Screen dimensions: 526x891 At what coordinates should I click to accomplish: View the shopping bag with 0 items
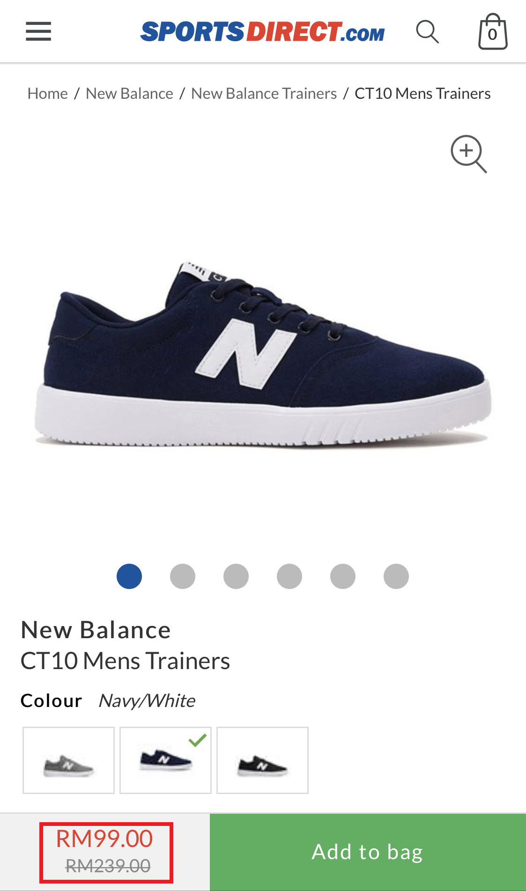tap(493, 32)
